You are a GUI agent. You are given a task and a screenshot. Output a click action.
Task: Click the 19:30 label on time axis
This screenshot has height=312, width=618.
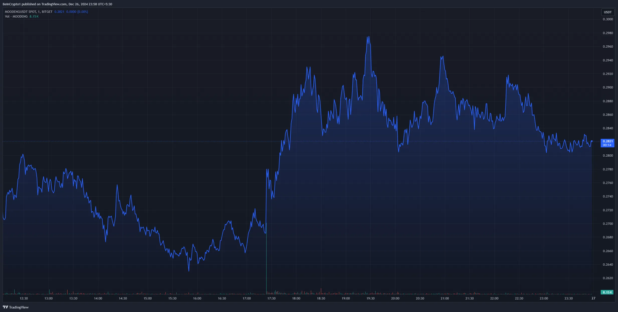click(x=370, y=298)
